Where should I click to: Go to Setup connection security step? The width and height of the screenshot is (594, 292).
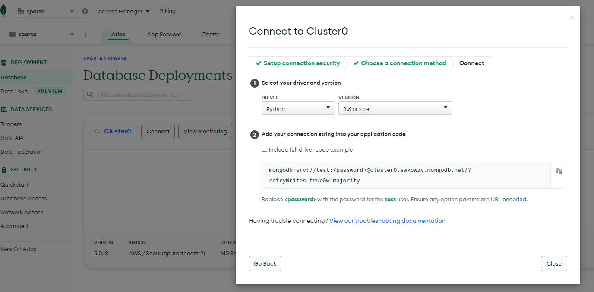pyautogui.click(x=297, y=63)
